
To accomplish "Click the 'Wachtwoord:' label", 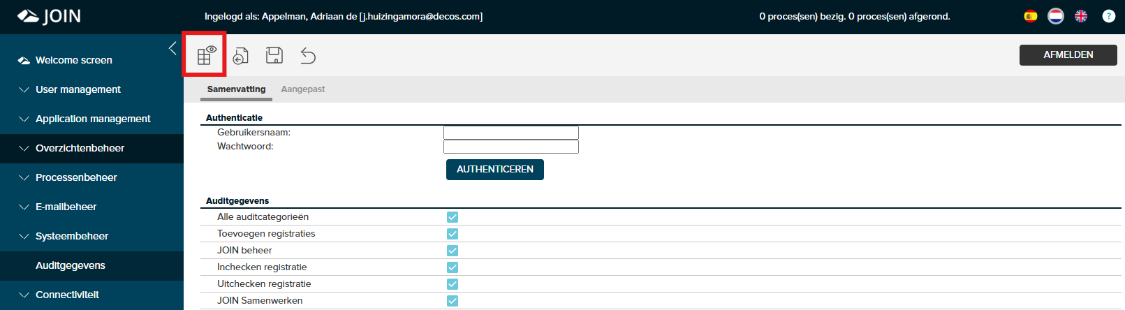I will click(245, 147).
